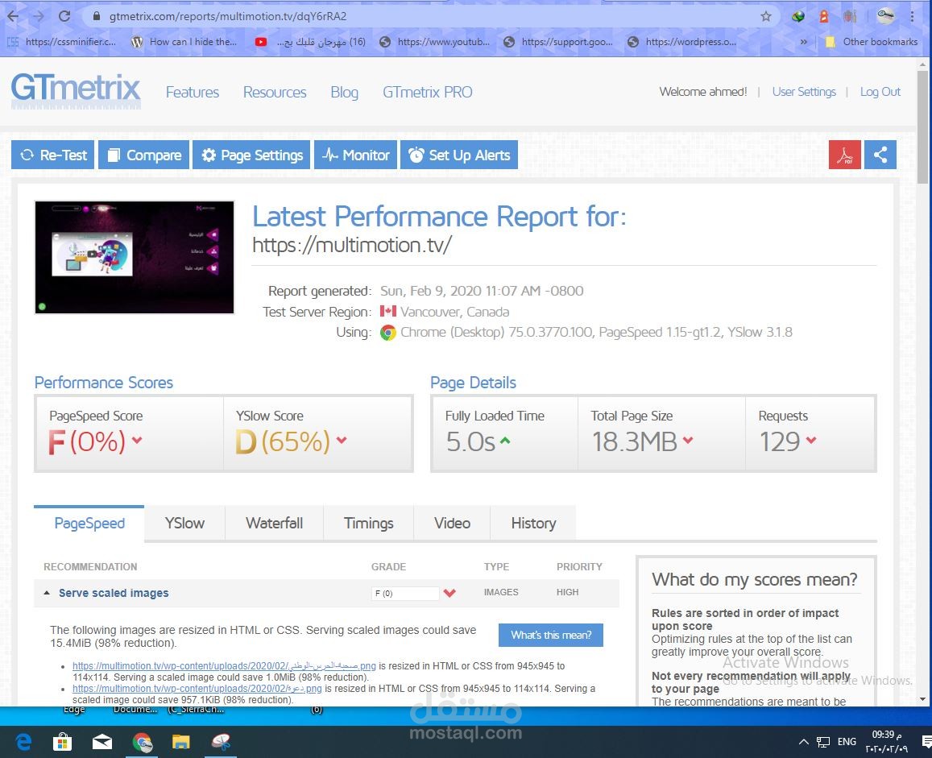The image size is (932, 758).
Task: Click the What's this mean? button
Action: [551, 635]
